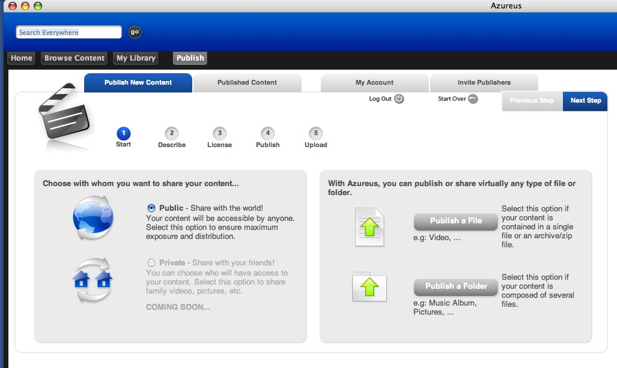Click the Publish a File button
The width and height of the screenshot is (617, 368).
click(x=455, y=222)
